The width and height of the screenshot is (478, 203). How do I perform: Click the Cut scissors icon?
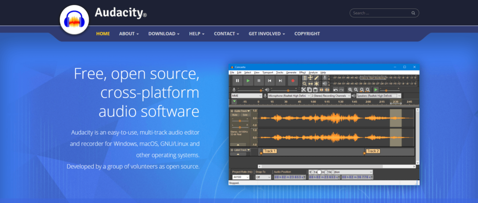click(303, 90)
